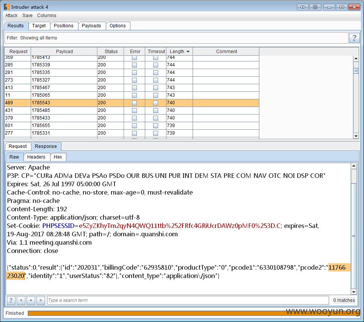364x322 pixels.
Task: Toggle the Error checkbox for request 273
Action: [134, 80]
